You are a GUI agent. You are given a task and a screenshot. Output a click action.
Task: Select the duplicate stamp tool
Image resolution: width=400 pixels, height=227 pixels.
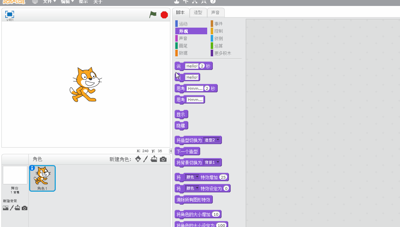tap(177, 1)
